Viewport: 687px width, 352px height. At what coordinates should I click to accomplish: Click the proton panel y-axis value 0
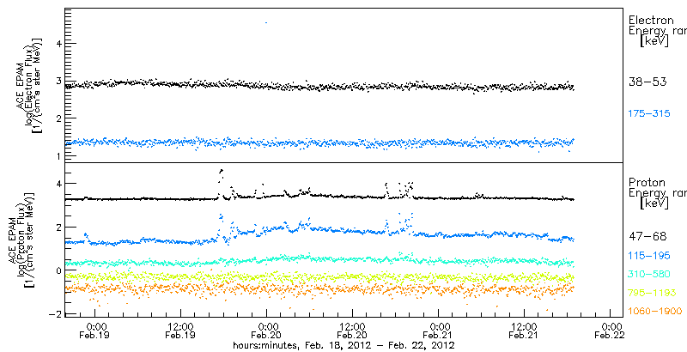click(x=58, y=270)
